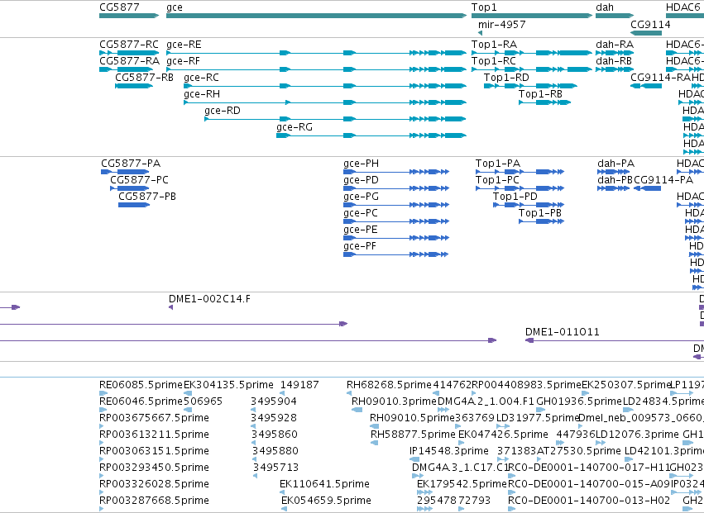Image resolution: width=704 pixels, height=513 pixels.
Task: Select the gce-PE protein feature
Action: click(x=396, y=238)
